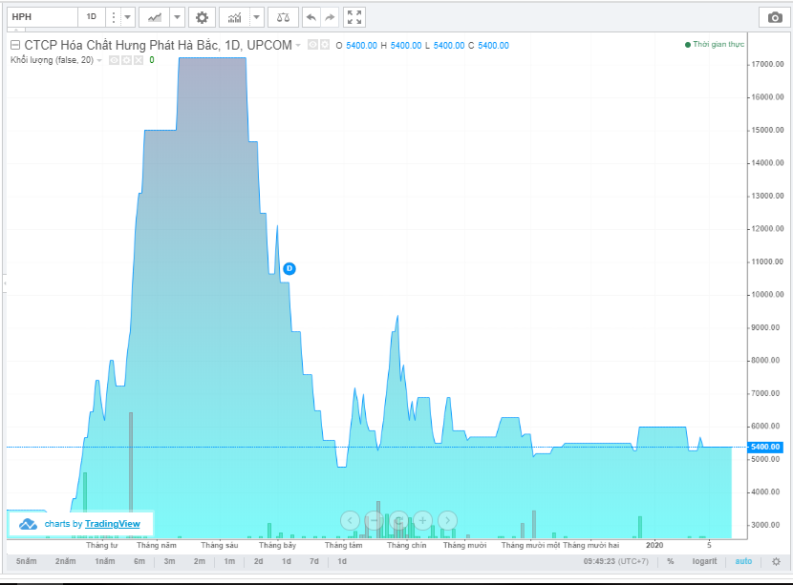
Task: Zoom in with the plus button
Action: coord(423,520)
